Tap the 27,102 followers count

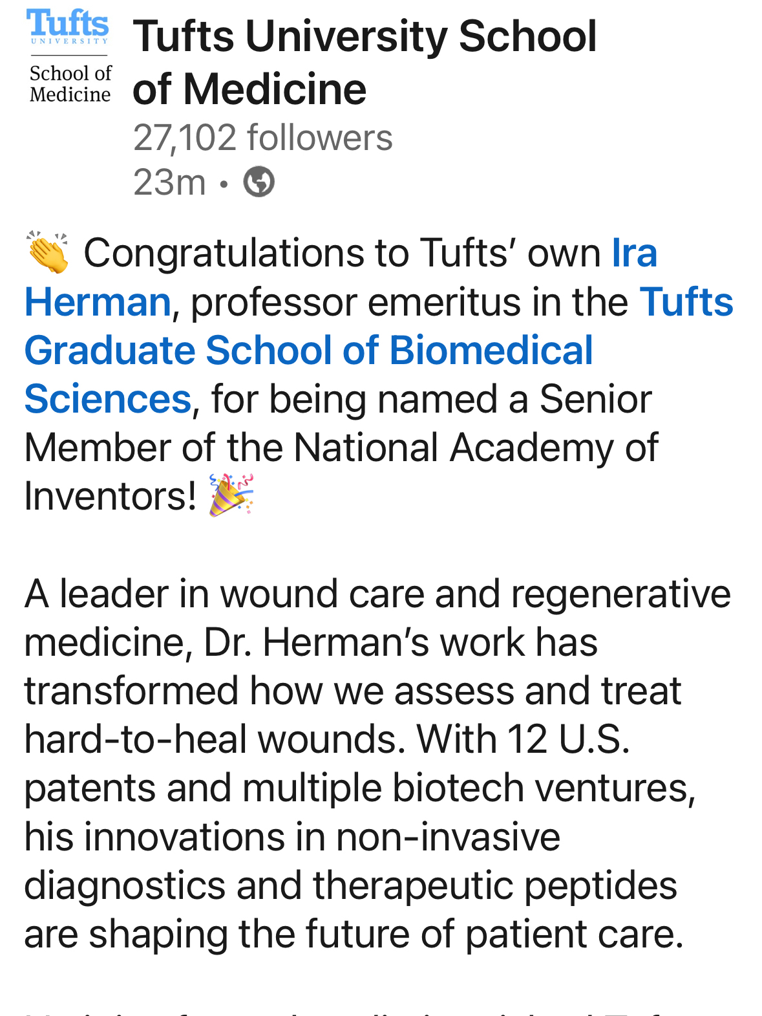[262, 138]
